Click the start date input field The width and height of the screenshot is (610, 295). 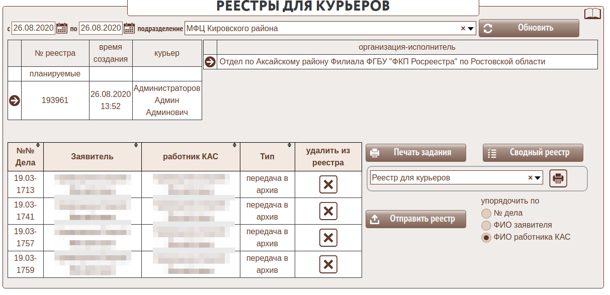[33, 28]
